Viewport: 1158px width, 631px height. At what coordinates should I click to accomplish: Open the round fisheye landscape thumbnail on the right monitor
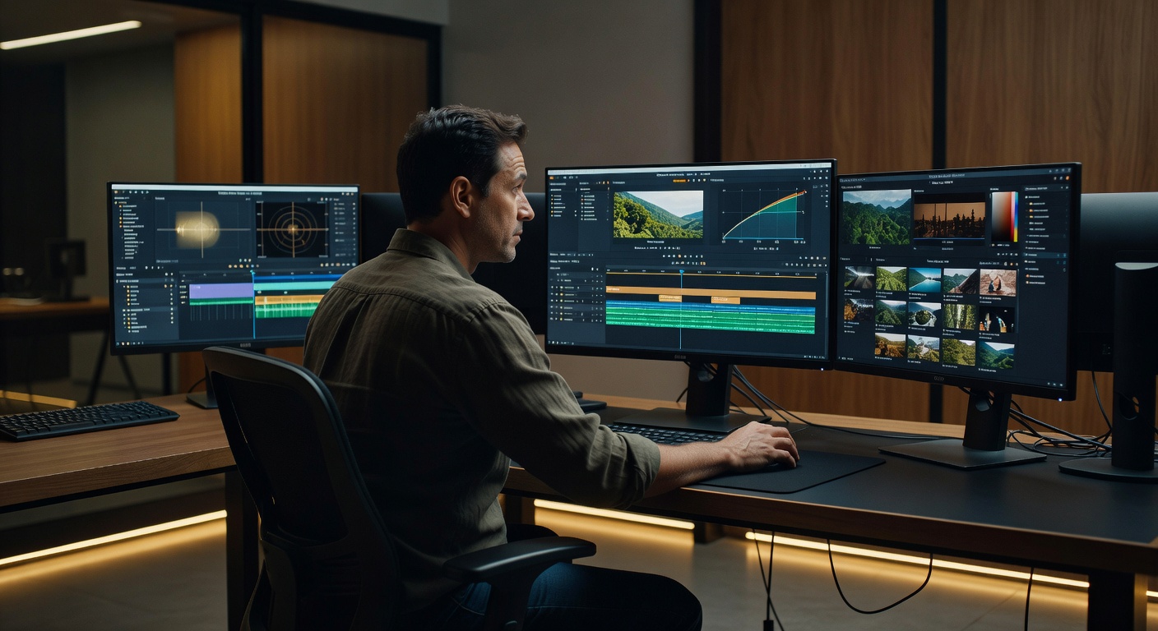[924, 315]
